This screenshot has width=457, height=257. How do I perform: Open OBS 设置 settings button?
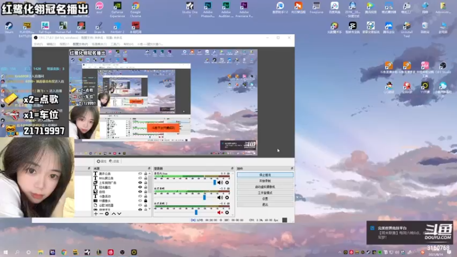pyautogui.click(x=265, y=199)
